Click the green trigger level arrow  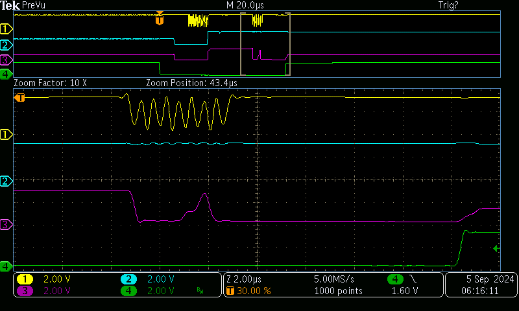coord(496,249)
